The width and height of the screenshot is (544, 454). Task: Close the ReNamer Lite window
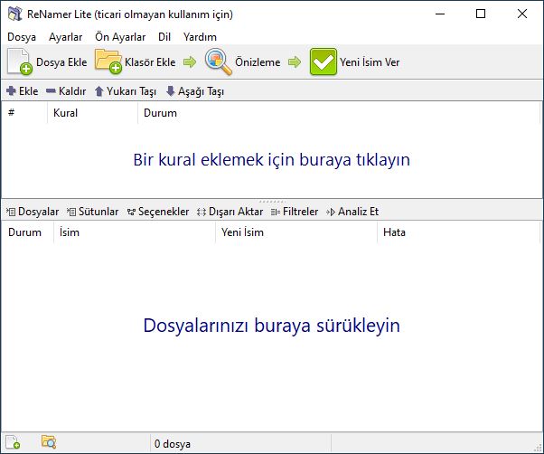tap(521, 14)
